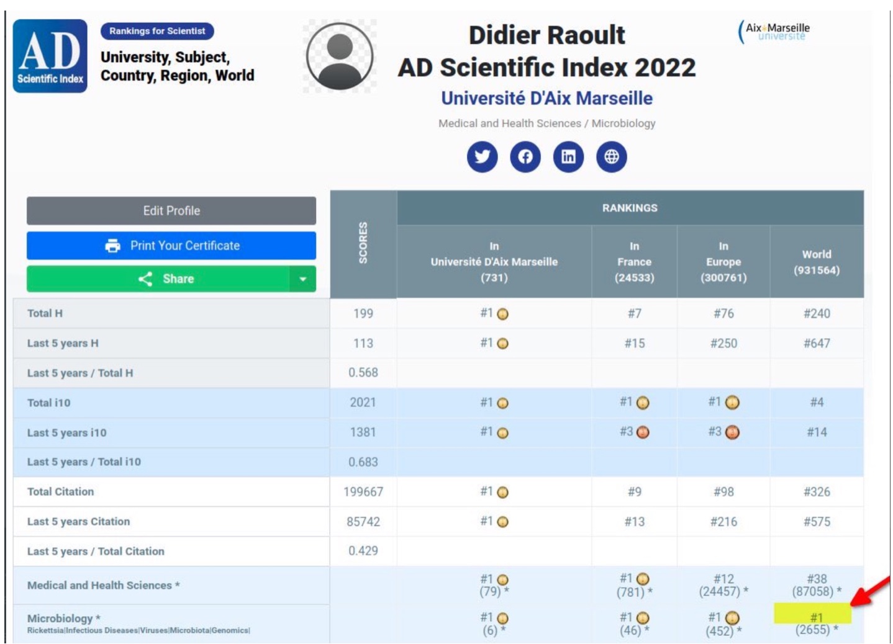Click Last 5 years i10 university gold medal
The image size is (893, 644).
[503, 433]
